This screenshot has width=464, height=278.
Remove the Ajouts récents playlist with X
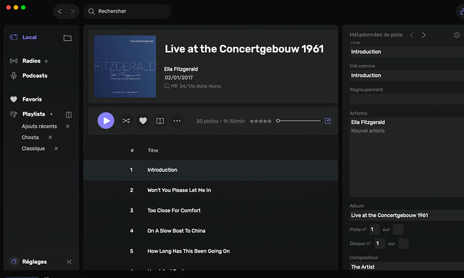67,126
